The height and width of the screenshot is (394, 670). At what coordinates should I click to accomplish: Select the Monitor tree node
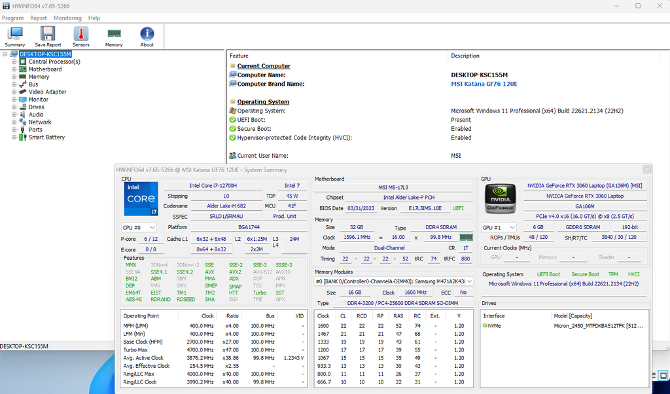(x=39, y=99)
